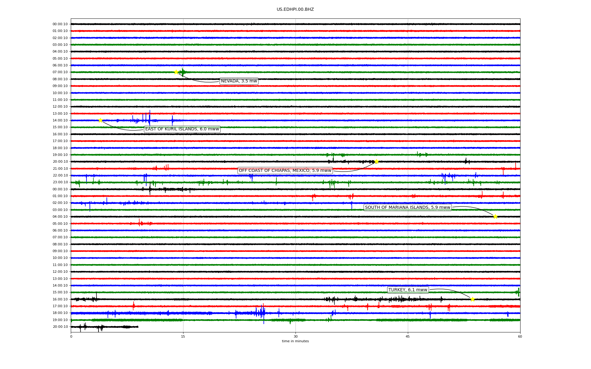Click the x-axis tick label 0
Screen dimensions: 591x369
(71, 336)
